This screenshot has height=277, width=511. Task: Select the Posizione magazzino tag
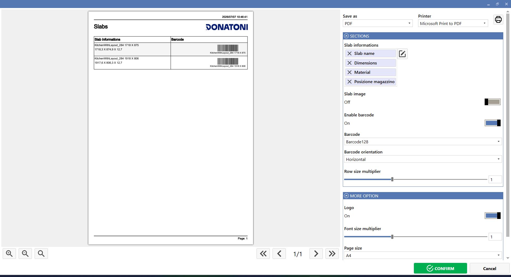coord(370,82)
